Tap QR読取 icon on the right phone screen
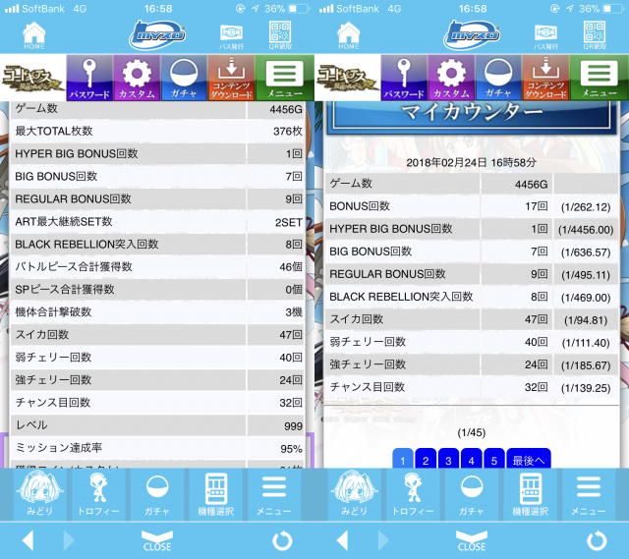This screenshot has height=559, width=629. 594,35
